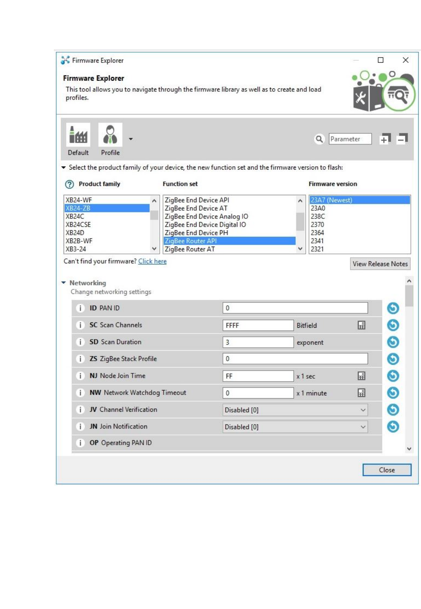
Task: Select firmware version 2370
Action: [x=359, y=224]
